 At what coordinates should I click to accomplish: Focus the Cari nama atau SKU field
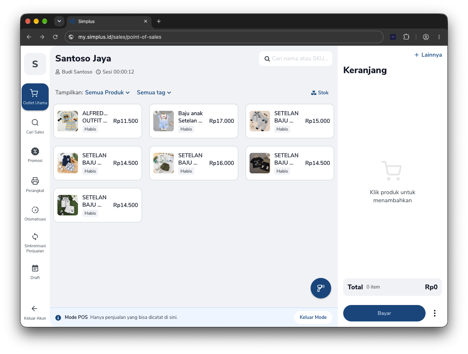pos(296,59)
